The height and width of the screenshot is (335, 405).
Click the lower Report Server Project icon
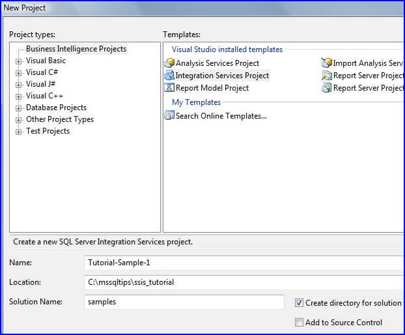[x=326, y=87]
